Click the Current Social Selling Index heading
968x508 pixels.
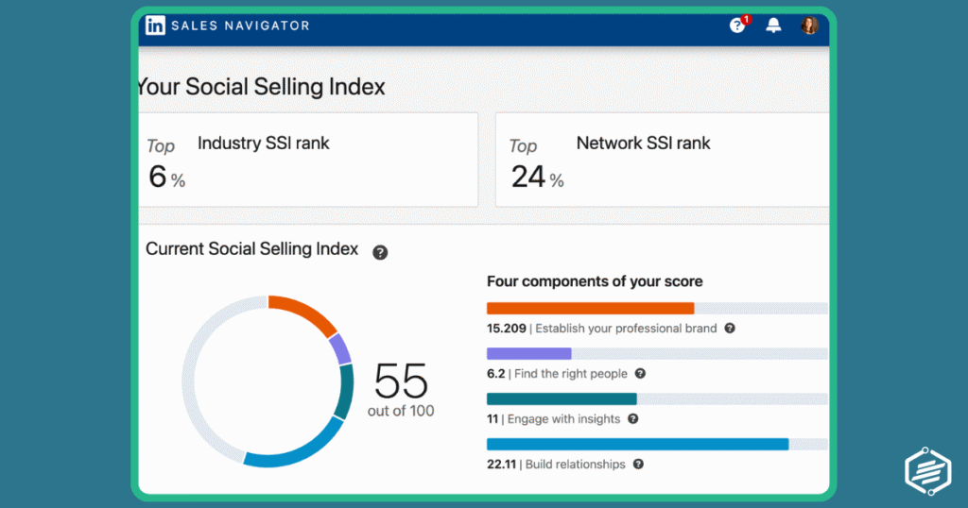pos(251,249)
